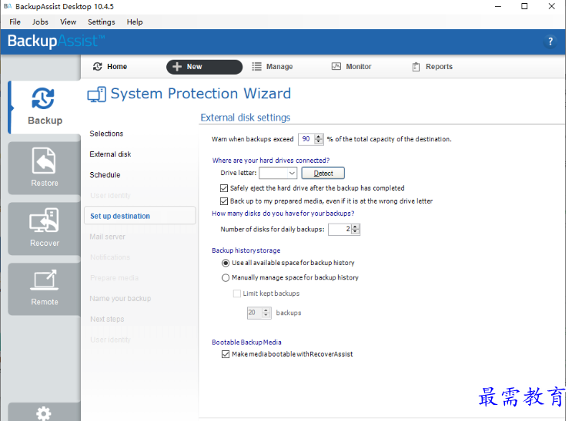Click the Mail server wizard step

tap(107, 237)
